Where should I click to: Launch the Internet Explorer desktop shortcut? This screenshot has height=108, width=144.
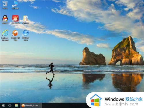point(5,35)
